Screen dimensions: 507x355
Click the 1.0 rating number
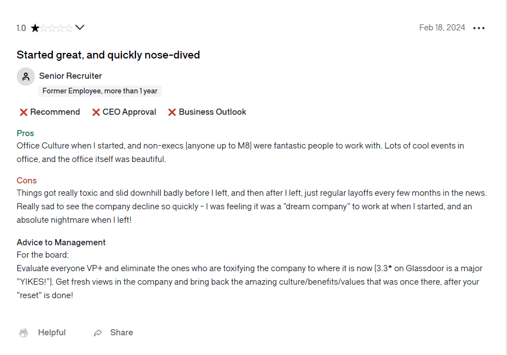pyautogui.click(x=21, y=28)
